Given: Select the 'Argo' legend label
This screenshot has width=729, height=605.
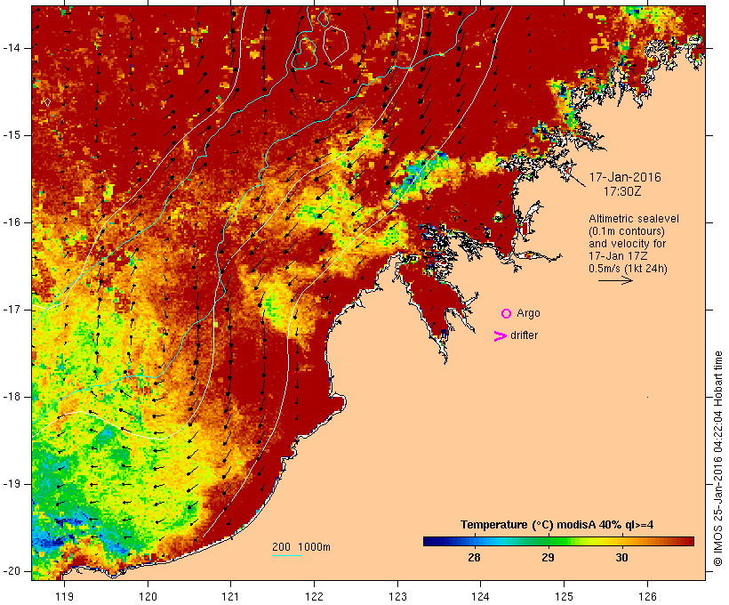Looking at the screenshot, I should [x=529, y=313].
